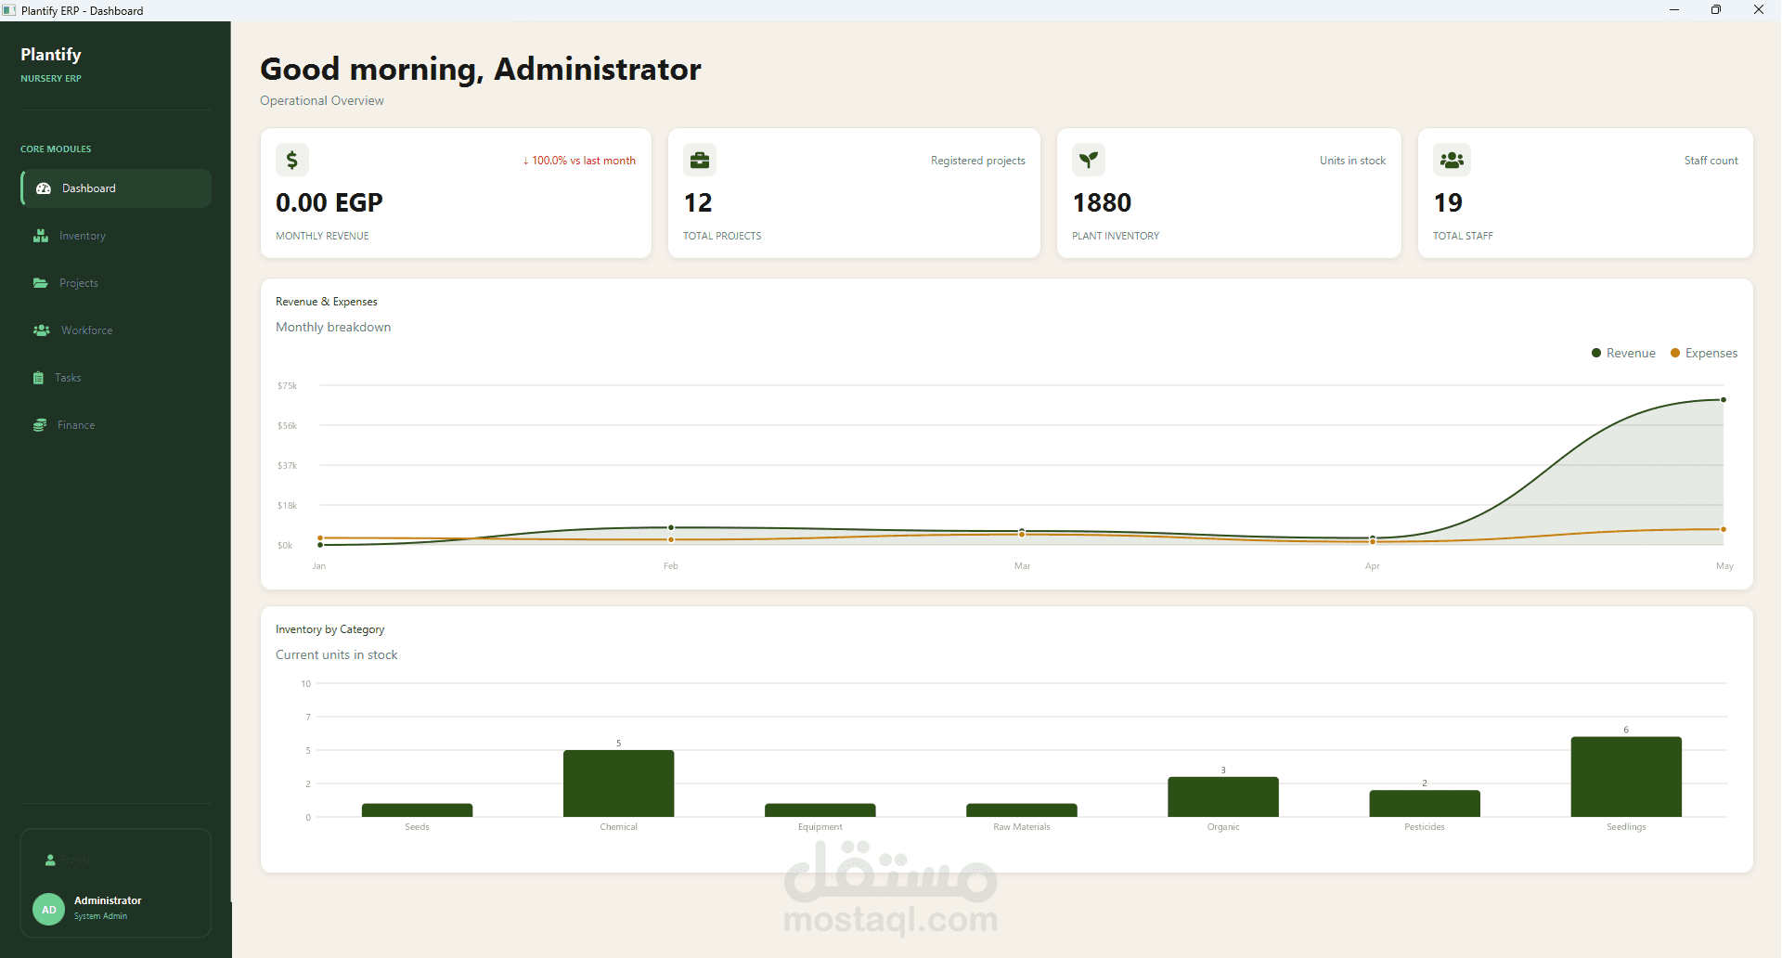Click the '100.0% vs last month' indicator
Screen dimensions: 1782x958
[x=579, y=161]
